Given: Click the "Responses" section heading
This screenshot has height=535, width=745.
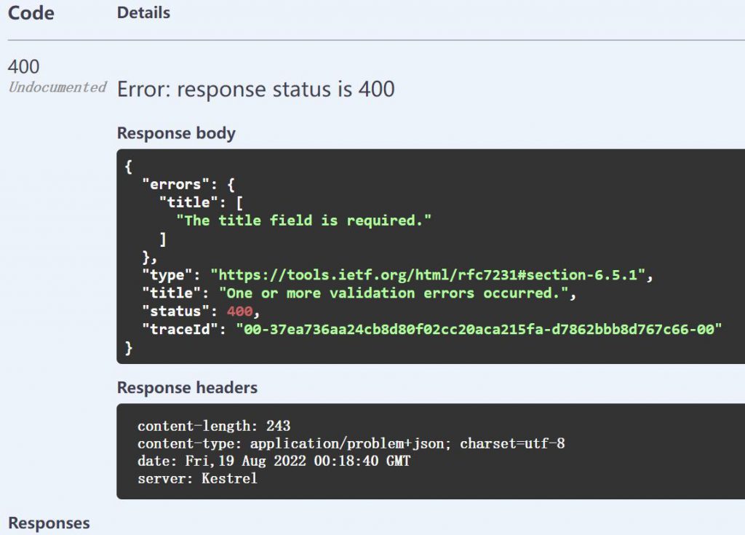Looking at the screenshot, I should point(49,523).
